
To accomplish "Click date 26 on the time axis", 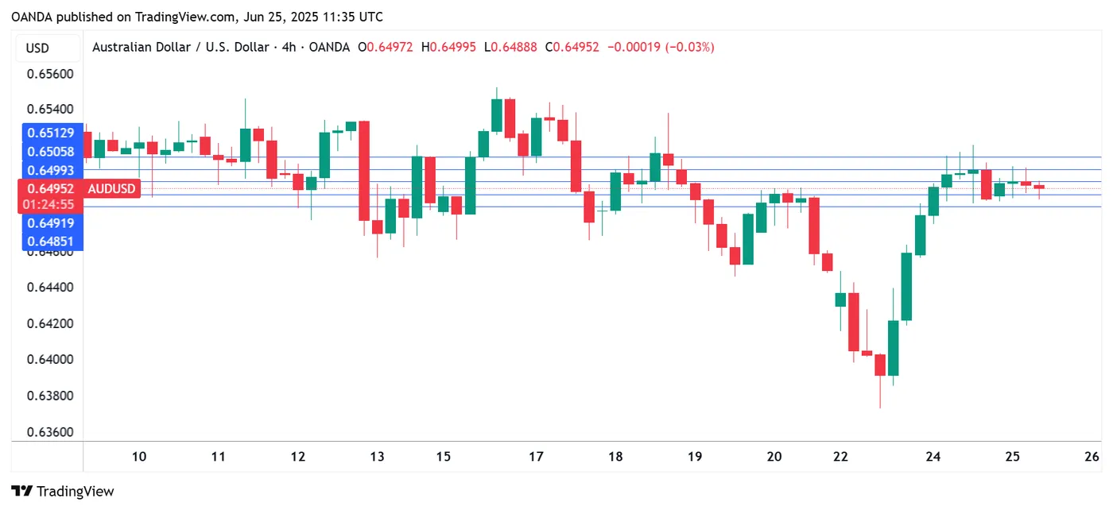I will (1092, 457).
